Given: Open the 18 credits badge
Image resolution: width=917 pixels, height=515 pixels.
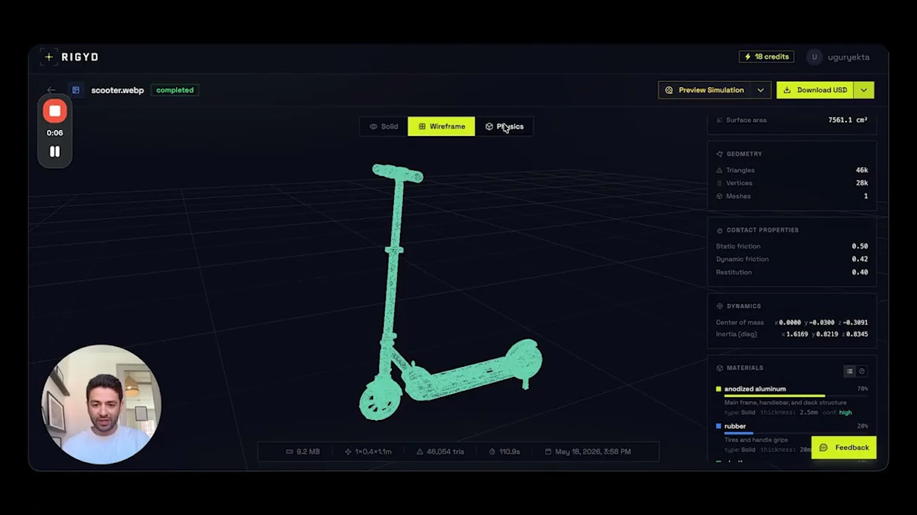Looking at the screenshot, I should [766, 57].
